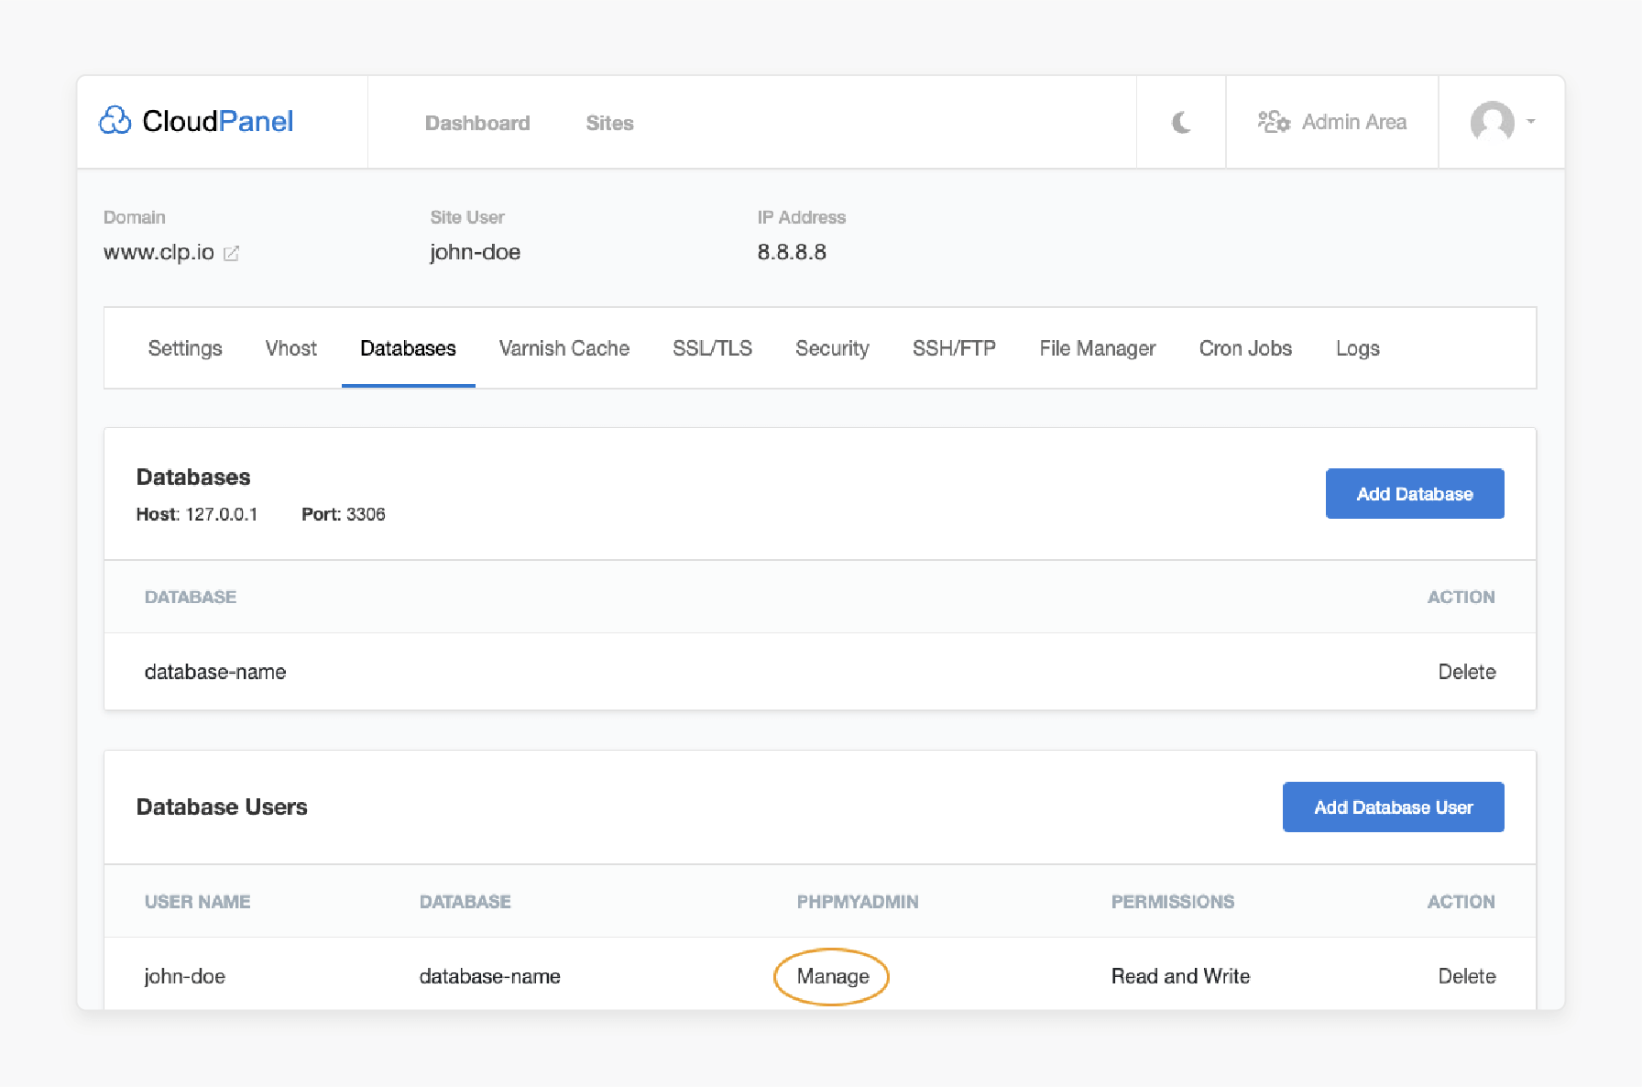
Task: Switch to the Vhost tab
Action: (290, 348)
